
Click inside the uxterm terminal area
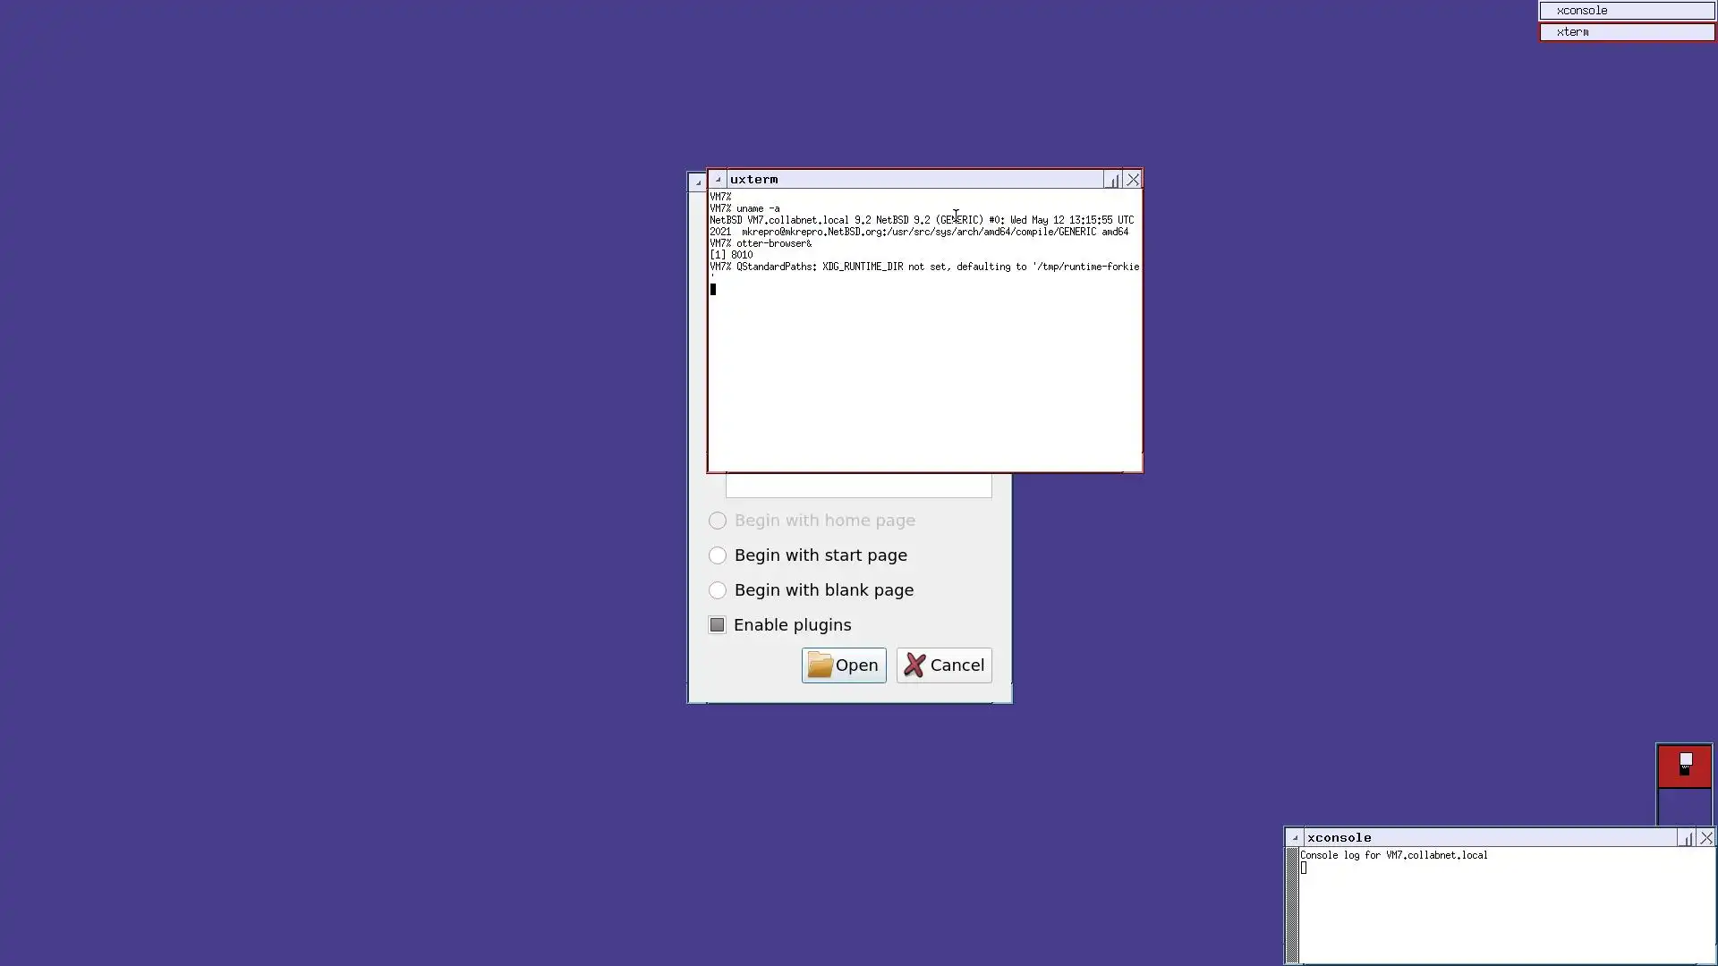click(924, 376)
